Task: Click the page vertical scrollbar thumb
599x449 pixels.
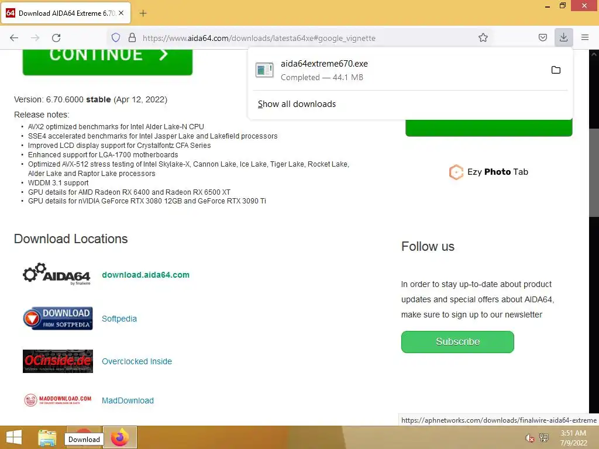Action: 594,172
